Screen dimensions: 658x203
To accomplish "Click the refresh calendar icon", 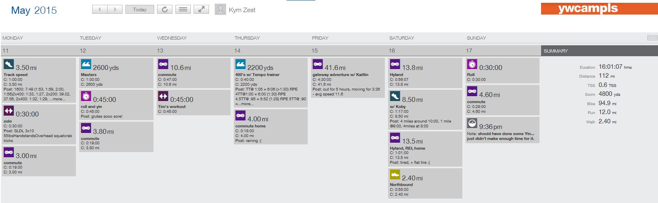I will click(x=165, y=9).
